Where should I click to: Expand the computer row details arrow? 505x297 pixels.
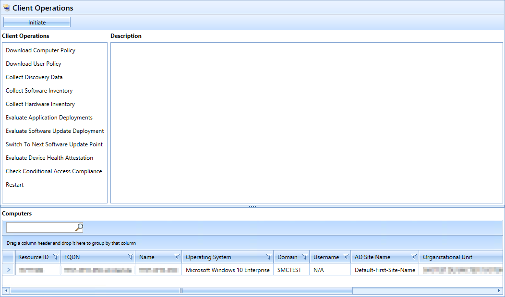click(8, 270)
